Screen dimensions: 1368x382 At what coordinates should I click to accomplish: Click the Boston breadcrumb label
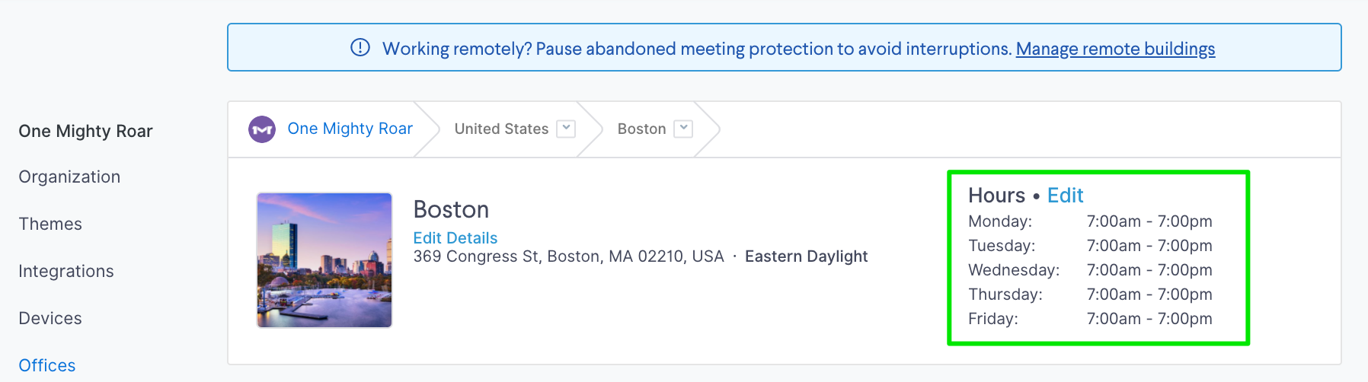[641, 129]
